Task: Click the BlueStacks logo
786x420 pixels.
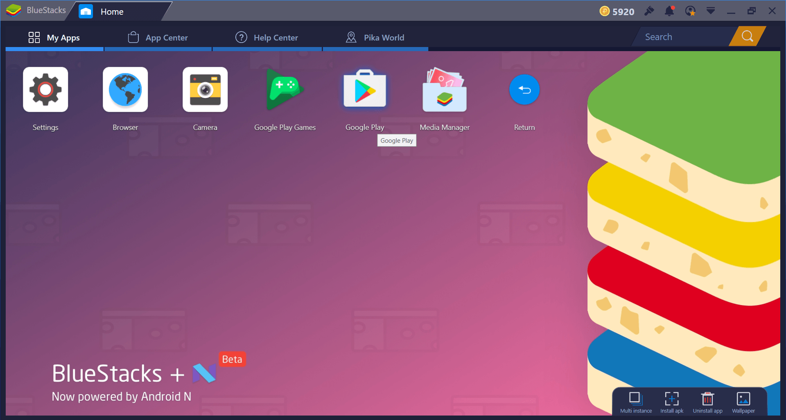Action: (14, 11)
